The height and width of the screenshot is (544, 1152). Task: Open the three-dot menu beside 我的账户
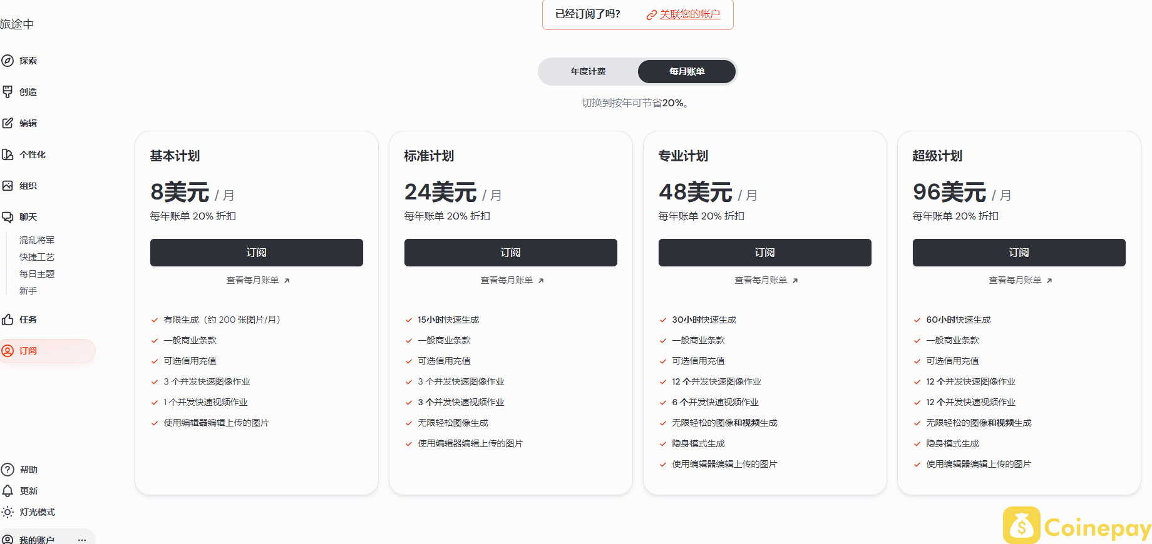82,540
